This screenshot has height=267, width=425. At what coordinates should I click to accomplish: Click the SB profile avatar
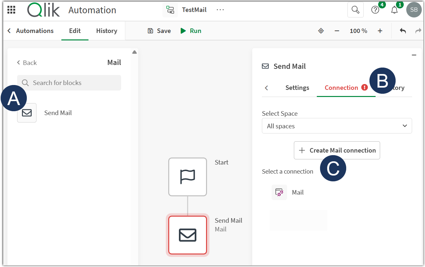pos(414,10)
